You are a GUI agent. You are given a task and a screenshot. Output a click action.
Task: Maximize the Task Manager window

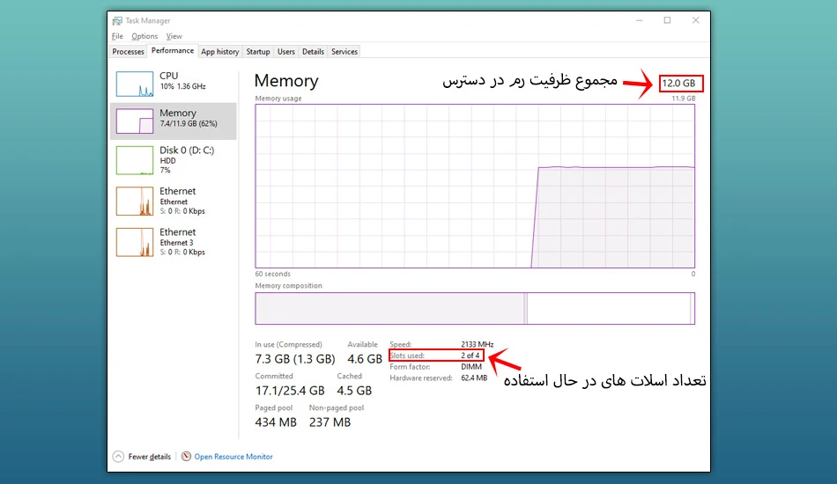pyautogui.click(x=667, y=20)
